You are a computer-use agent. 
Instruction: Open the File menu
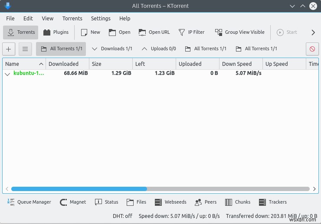pos(10,18)
